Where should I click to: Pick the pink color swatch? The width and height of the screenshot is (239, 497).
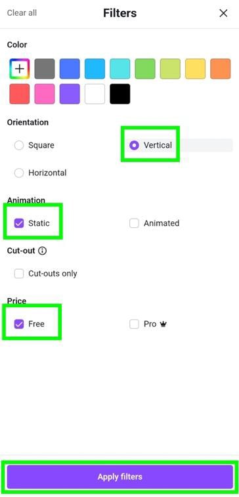[45, 94]
